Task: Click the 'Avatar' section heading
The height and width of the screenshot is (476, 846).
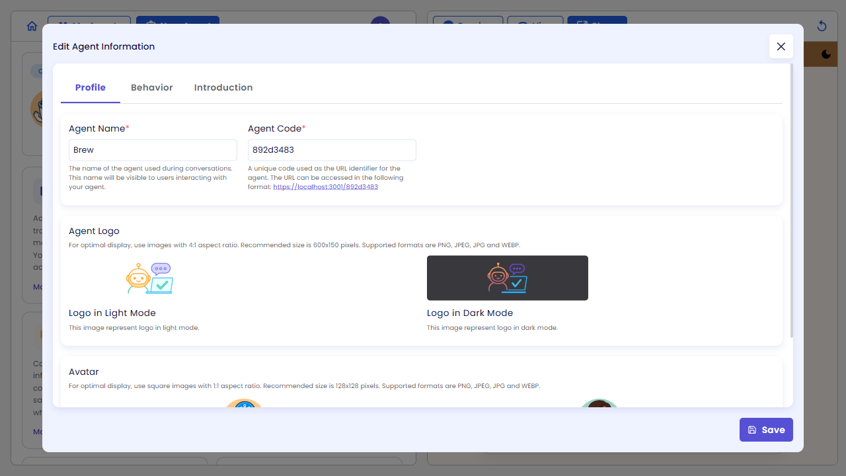Action: point(84,372)
